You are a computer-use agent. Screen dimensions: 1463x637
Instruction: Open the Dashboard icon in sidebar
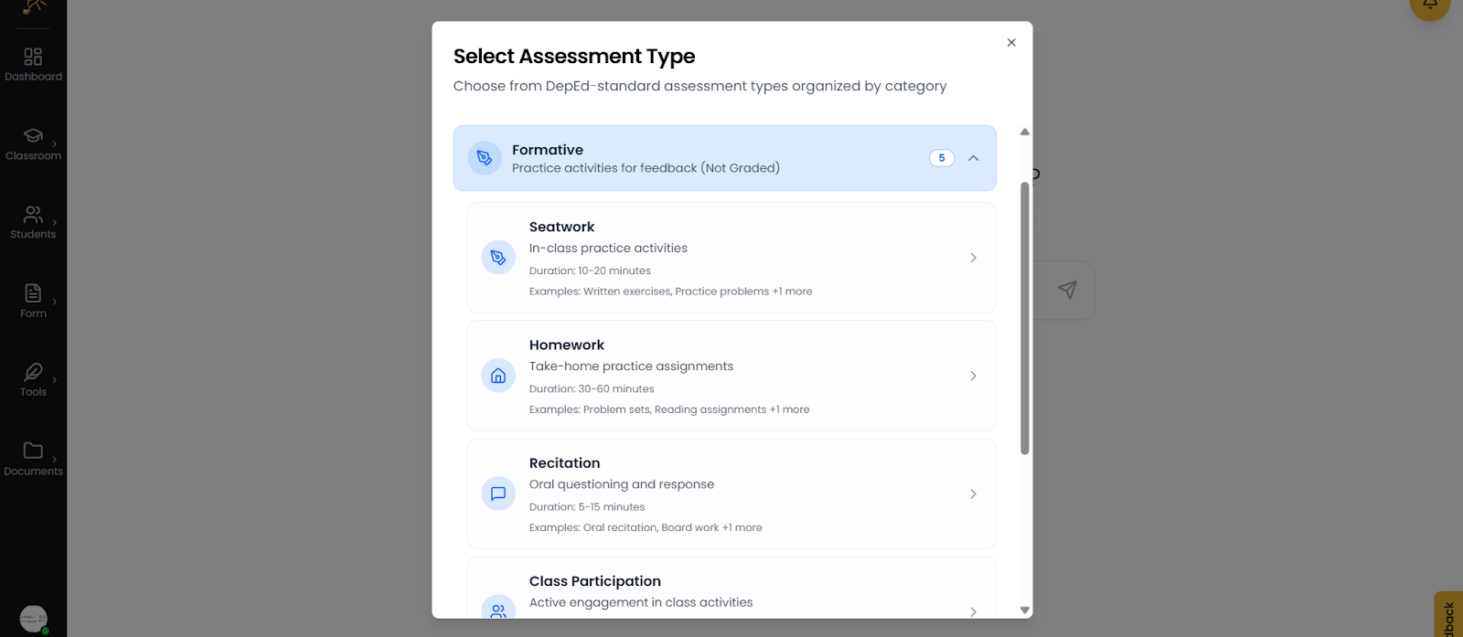point(33,58)
